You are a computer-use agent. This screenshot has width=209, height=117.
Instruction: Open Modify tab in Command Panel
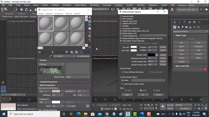pyautogui.click(x=180, y=22)
